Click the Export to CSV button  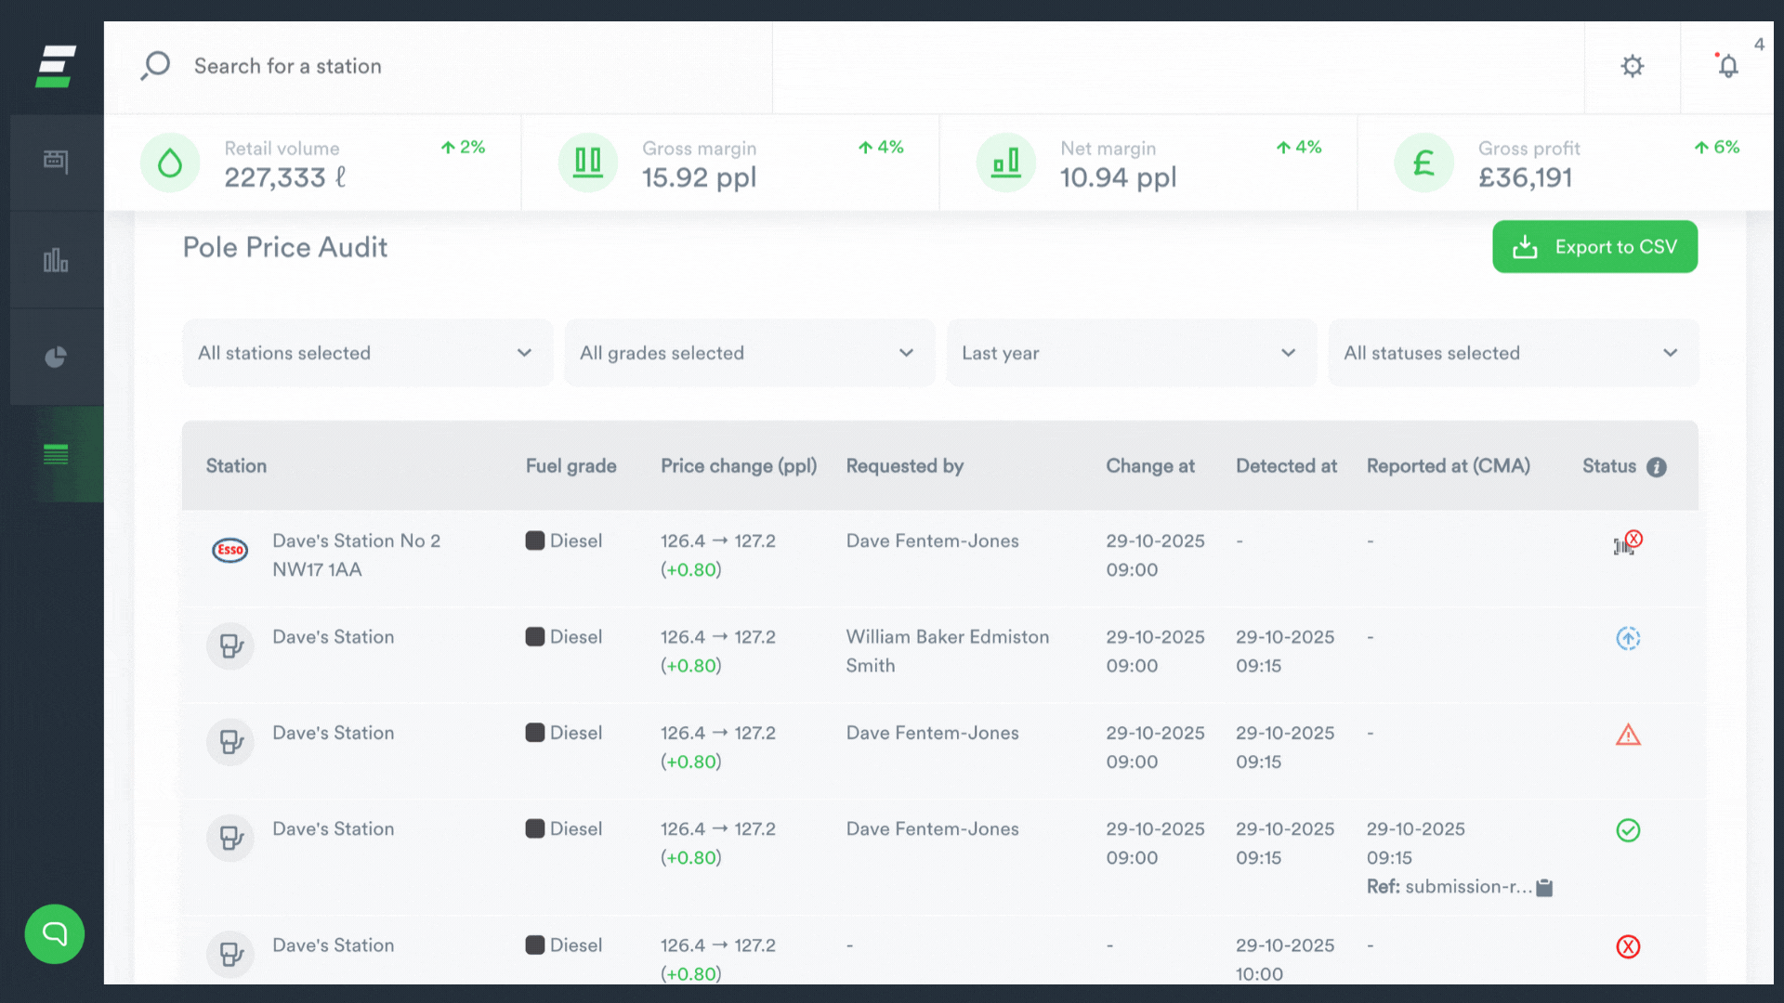tap(1594, 246)
